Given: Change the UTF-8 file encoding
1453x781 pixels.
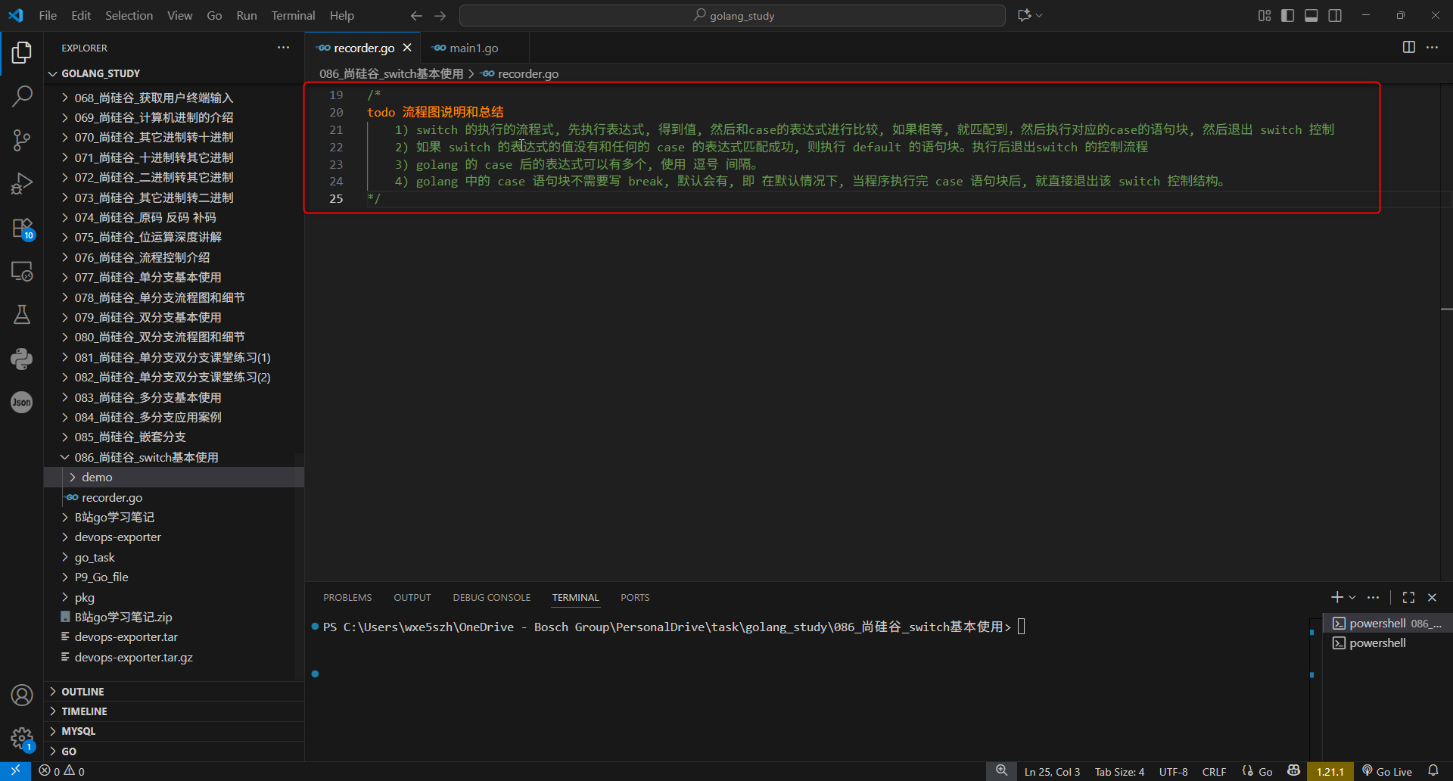Looking at the screenshot, I should click(1174, 771).
